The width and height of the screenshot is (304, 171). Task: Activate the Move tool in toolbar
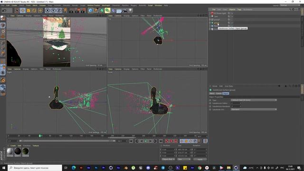click(x=23, y=10)
